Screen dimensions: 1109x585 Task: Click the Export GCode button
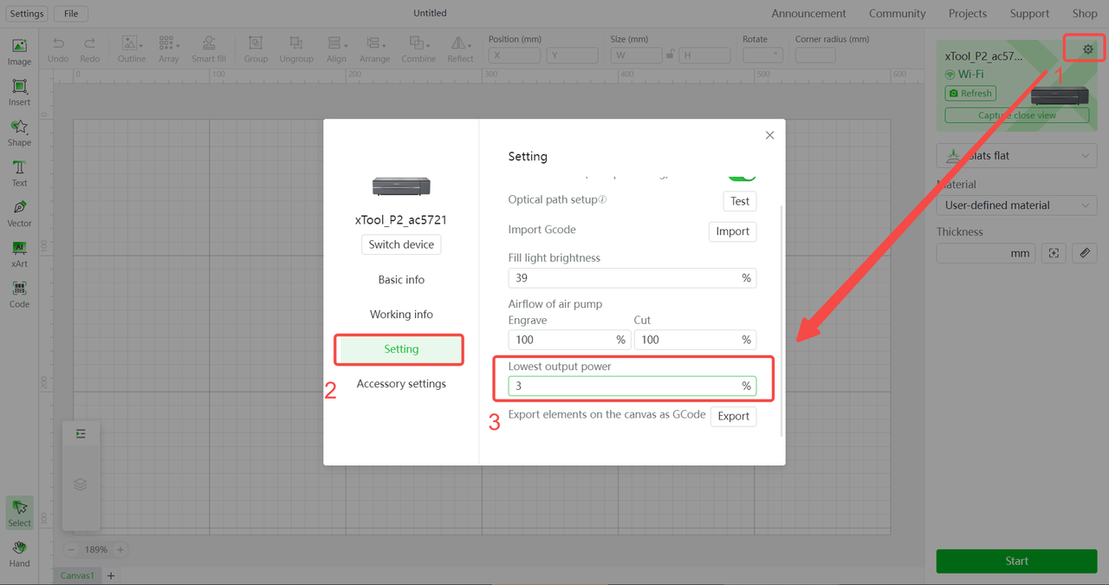733,416
